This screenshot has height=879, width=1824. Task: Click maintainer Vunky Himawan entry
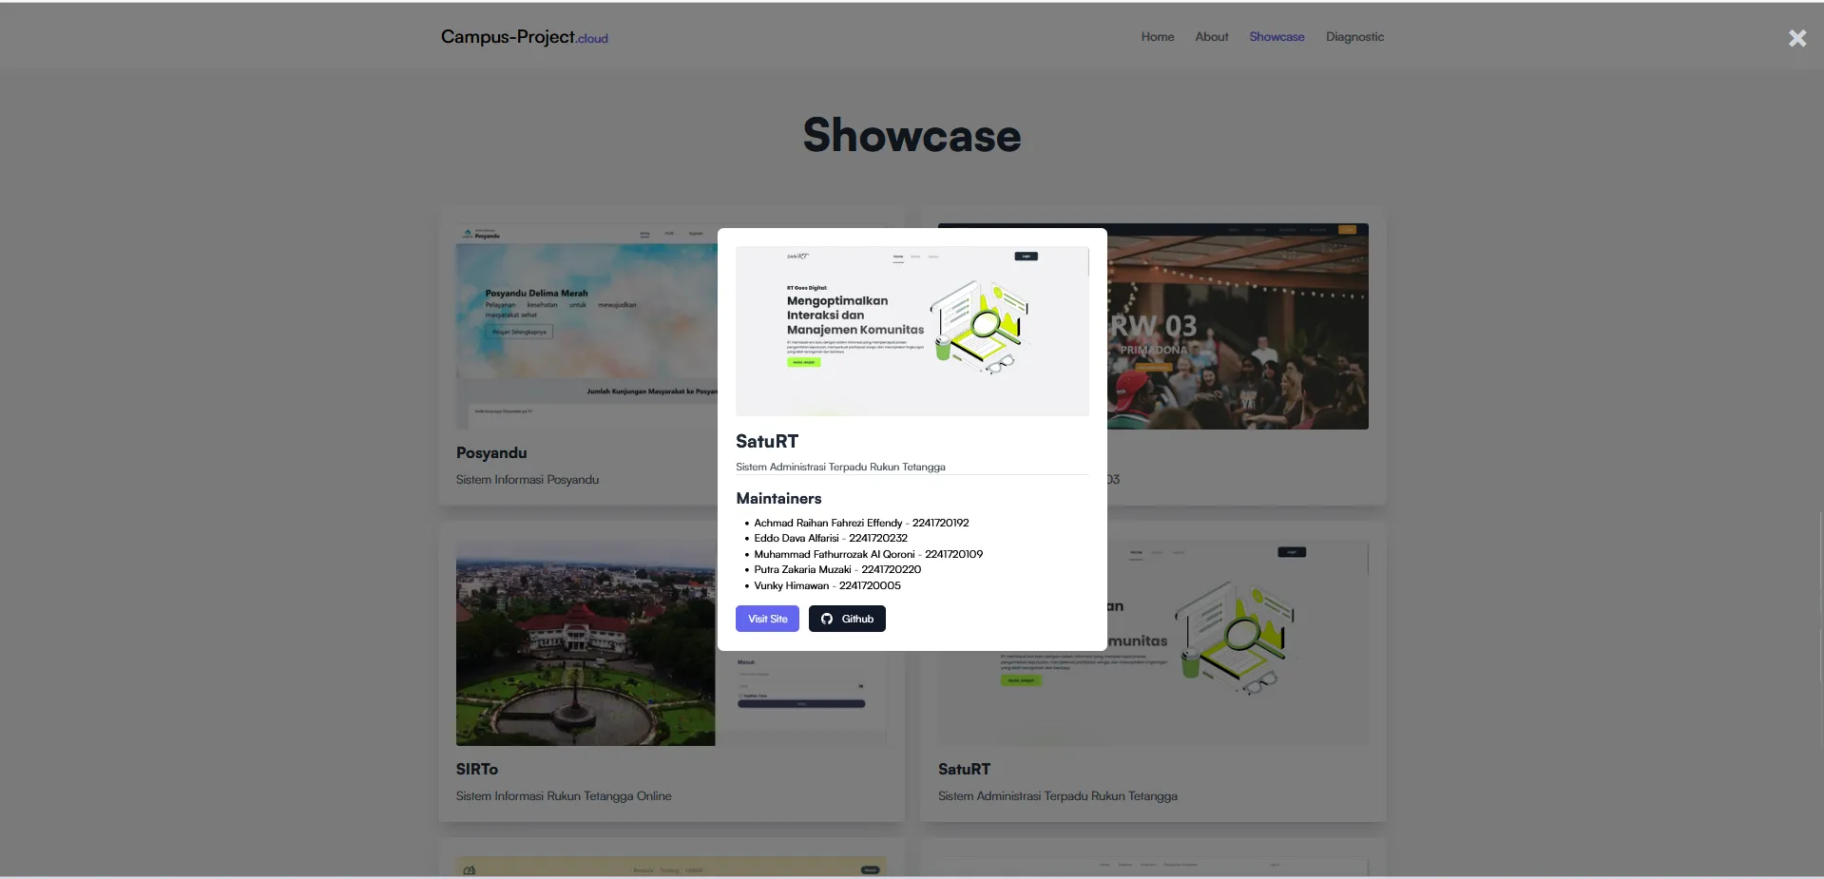click(826, 585)
